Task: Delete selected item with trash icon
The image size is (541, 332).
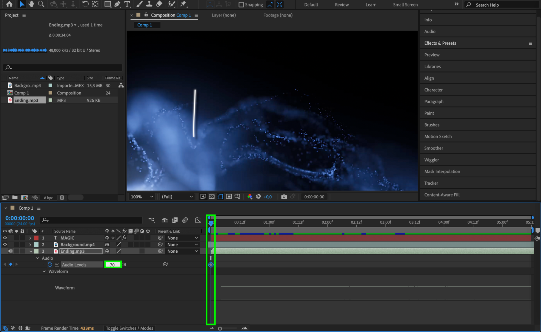Action: 62,197
